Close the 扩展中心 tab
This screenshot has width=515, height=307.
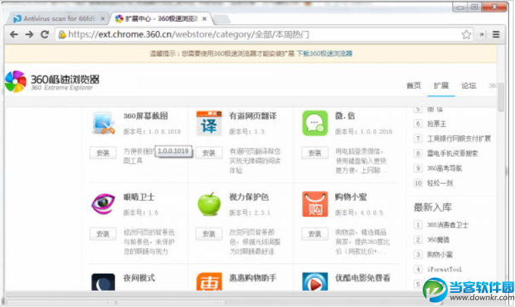pyautogui.click(x=204, y=19)
